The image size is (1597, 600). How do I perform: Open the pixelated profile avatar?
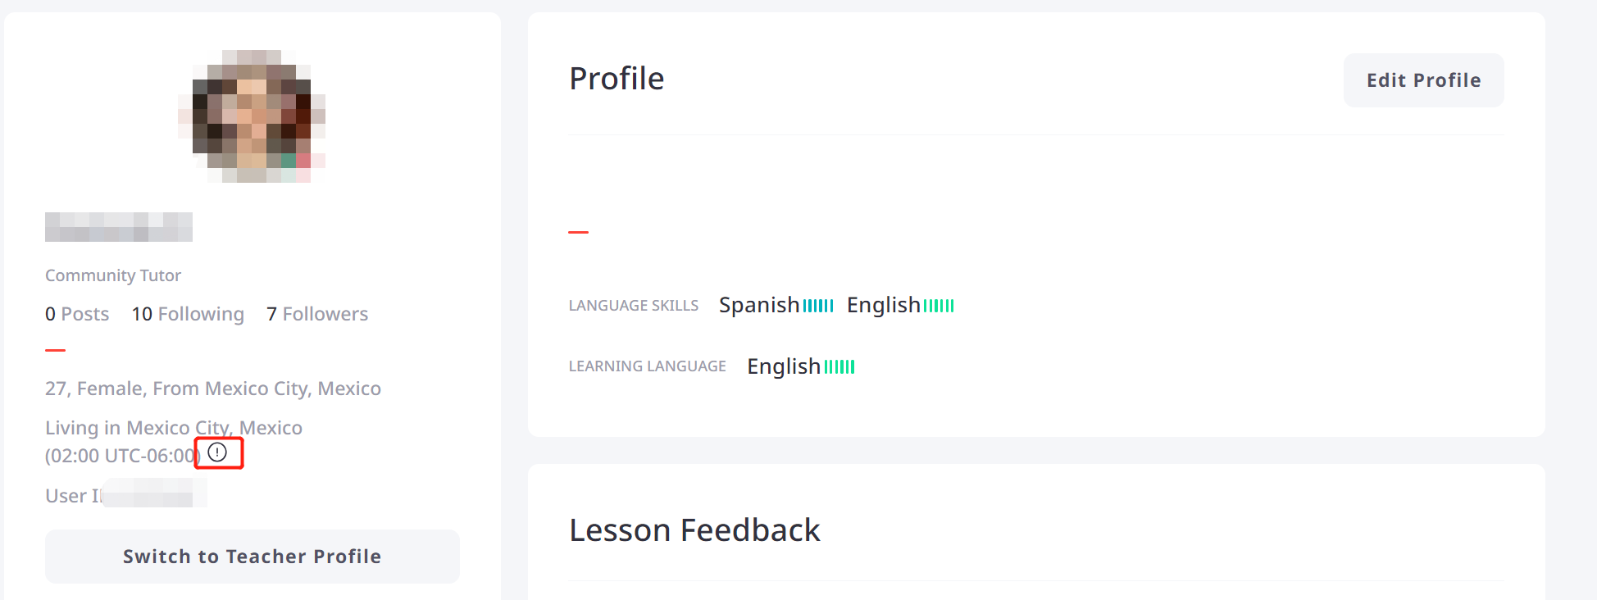tap(252, 116)
